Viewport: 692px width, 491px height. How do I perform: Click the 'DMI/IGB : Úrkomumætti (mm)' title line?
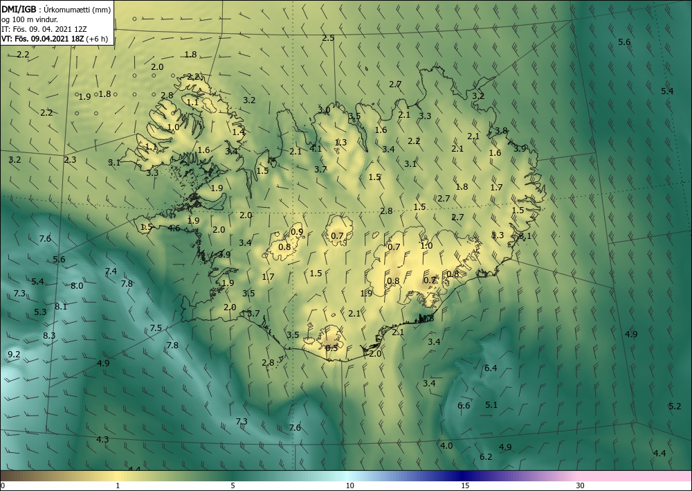pos(56,9)
